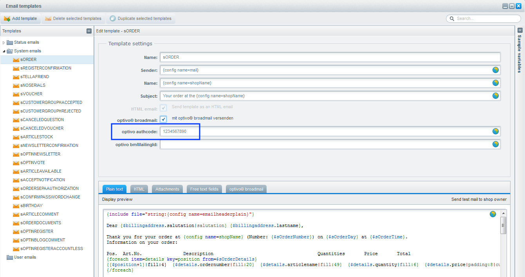
Task: Select the sORDER envelope icon
Action: click(x=16, y=60)
